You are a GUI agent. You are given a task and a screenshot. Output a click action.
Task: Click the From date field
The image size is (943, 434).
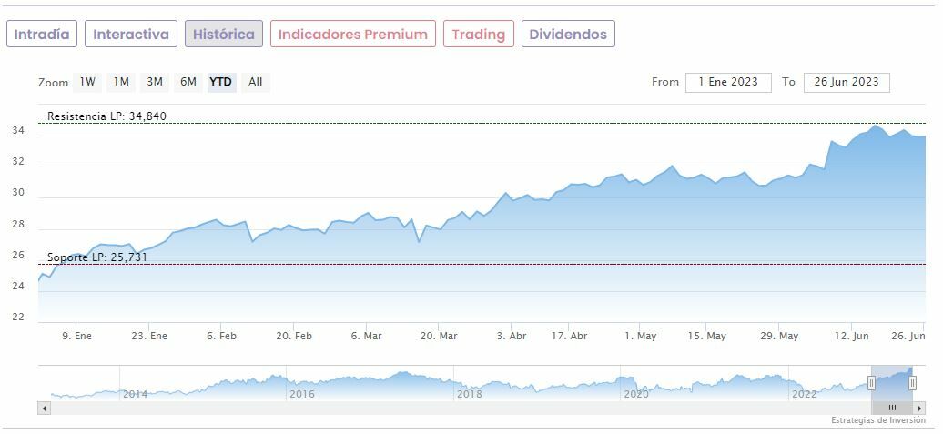tap(728, 82)
